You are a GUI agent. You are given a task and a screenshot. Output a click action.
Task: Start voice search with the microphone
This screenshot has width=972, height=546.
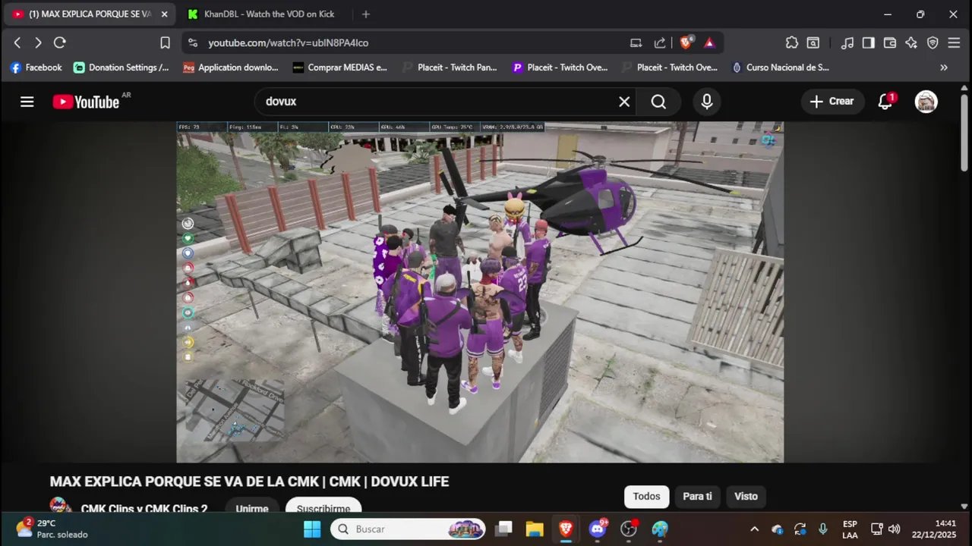[x=707, y=102]
